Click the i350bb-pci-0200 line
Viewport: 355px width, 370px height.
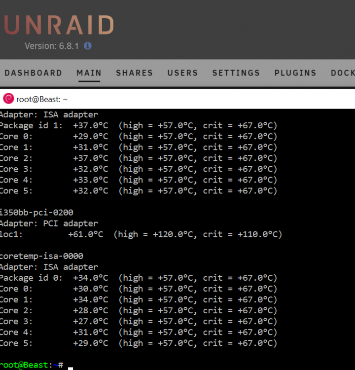[36, 212]
